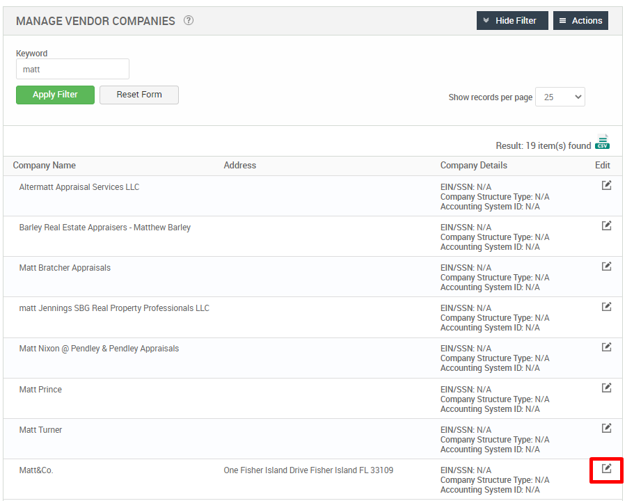Open the Matt&Co. company page

coord(36,470)
